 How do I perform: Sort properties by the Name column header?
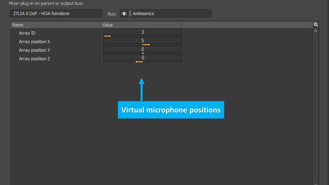pyautogui.click(x=55, y=25)
